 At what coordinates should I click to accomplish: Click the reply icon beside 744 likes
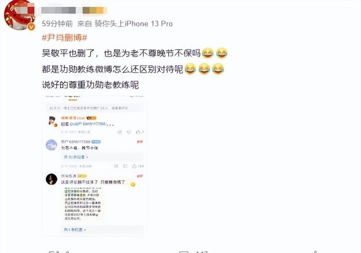coord(125,166)
